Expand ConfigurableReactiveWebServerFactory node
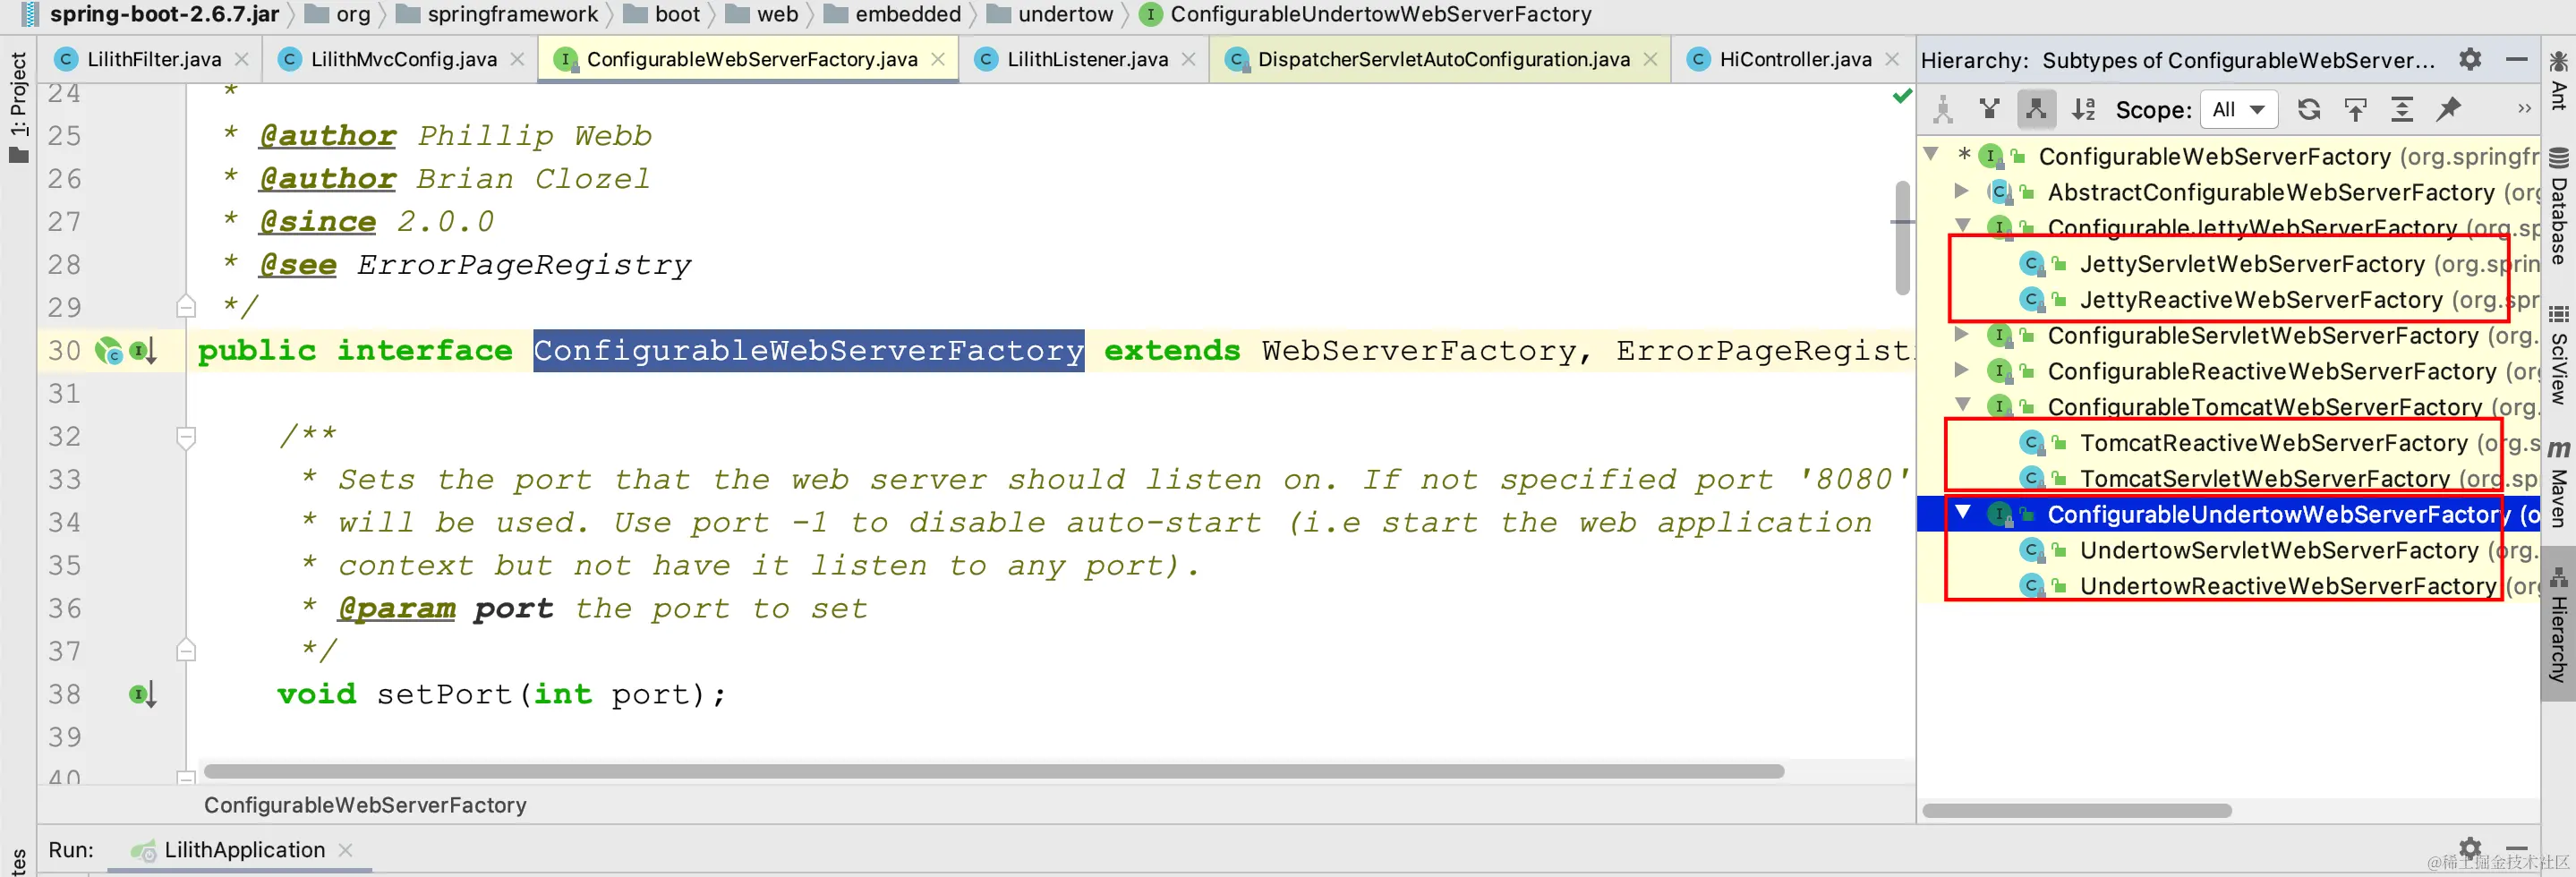The image size is (2576, 877). (1962, 370)
